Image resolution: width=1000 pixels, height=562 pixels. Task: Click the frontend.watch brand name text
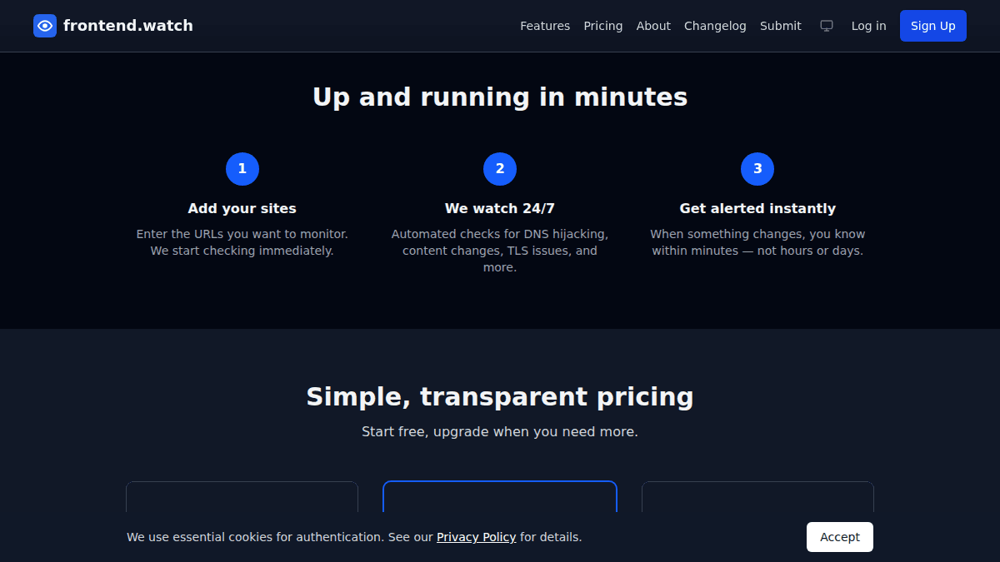pyautogui.click(x=128, y=26)
